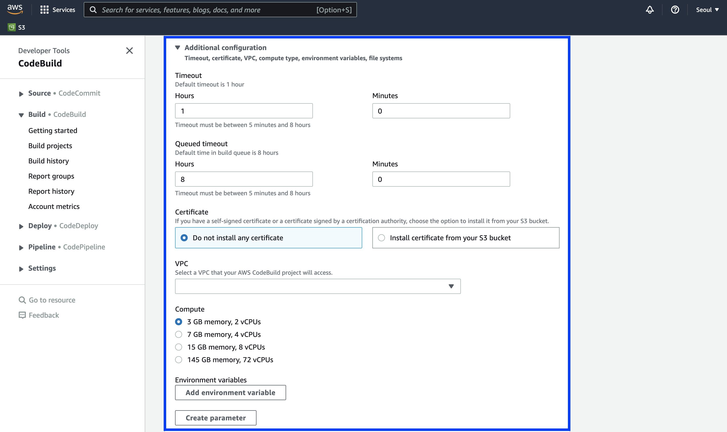The width and height of the screenshot is (727, 432).
Task: Open Account metrics in sidebar
Action: click(x=54, y=206)
